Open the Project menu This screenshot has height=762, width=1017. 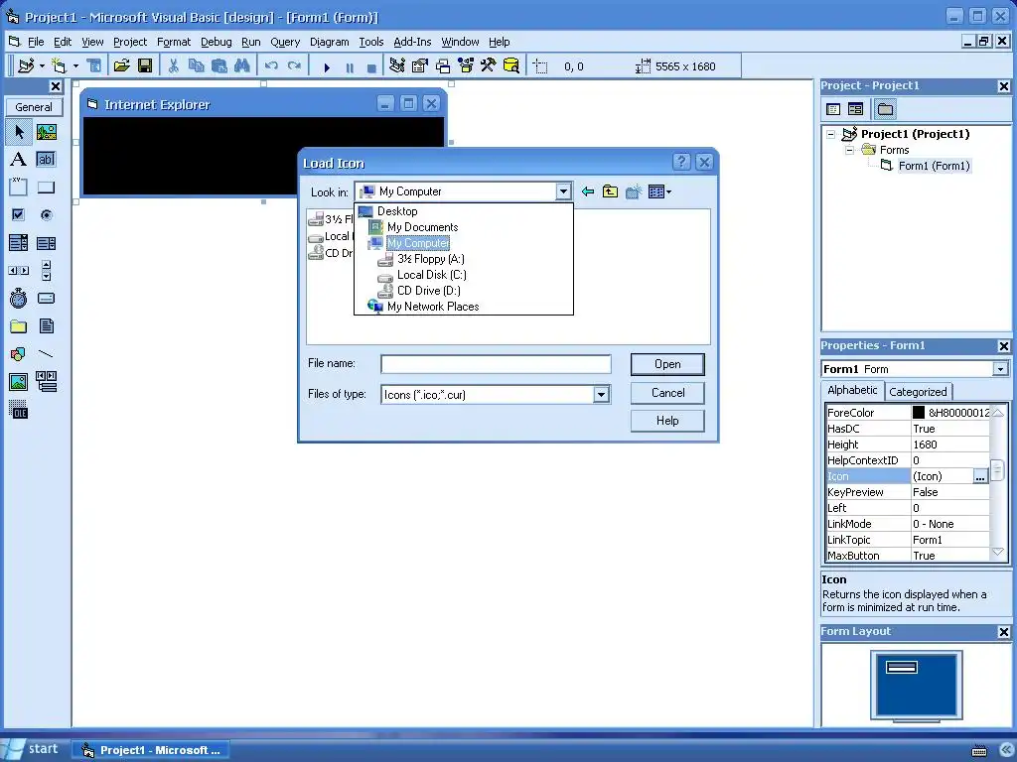[130, 42]
